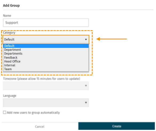Open the Language dropdown field

46,103
